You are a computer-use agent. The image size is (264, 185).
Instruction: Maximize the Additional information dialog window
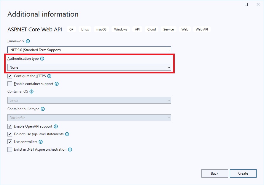pyautogui.click(x=246, y=4)
